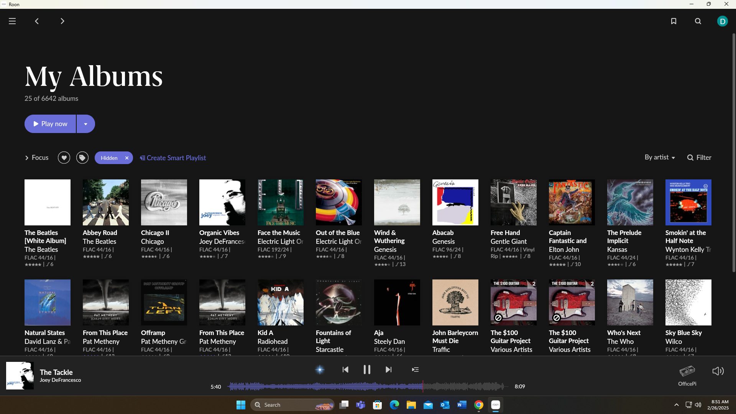Skip to next track
The width and height of the screenshot is (736, 414).
(x=388, y=370)
